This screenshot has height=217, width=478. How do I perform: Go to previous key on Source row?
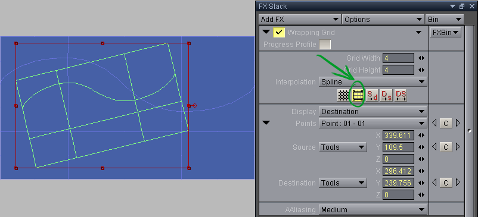tap(434, 147)
